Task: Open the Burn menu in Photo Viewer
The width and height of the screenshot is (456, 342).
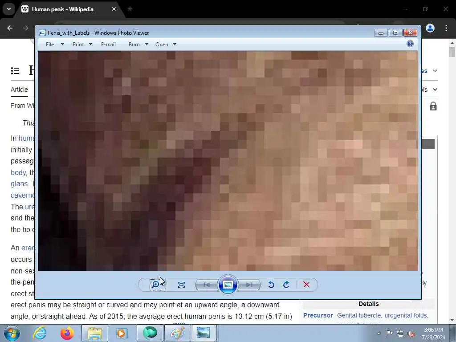Action: [x=134, y=45]
